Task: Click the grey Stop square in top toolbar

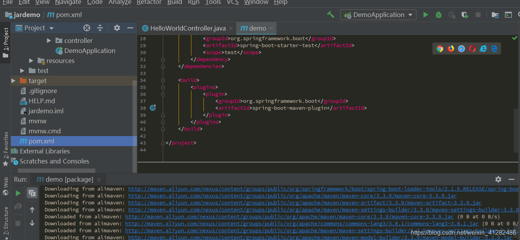Action: click(478, 15)
